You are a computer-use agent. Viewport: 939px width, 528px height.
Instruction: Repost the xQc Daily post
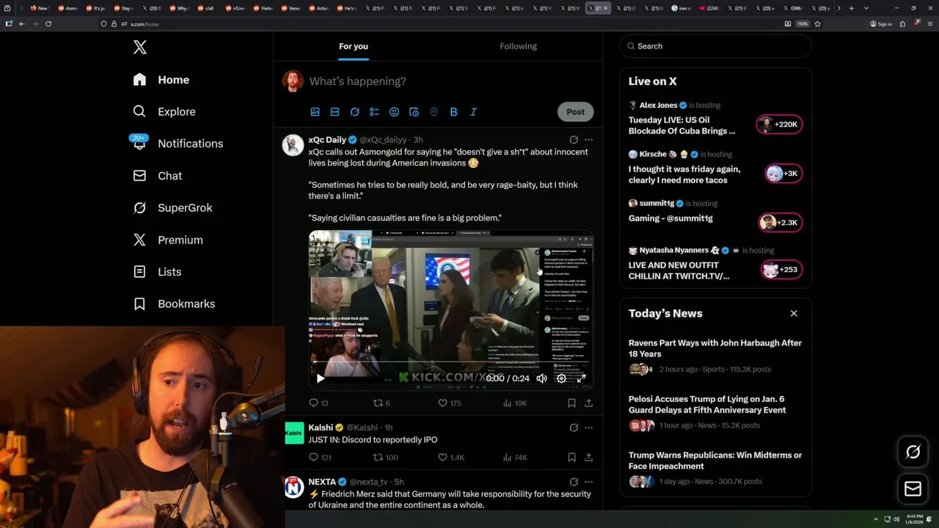click(381, 403)
